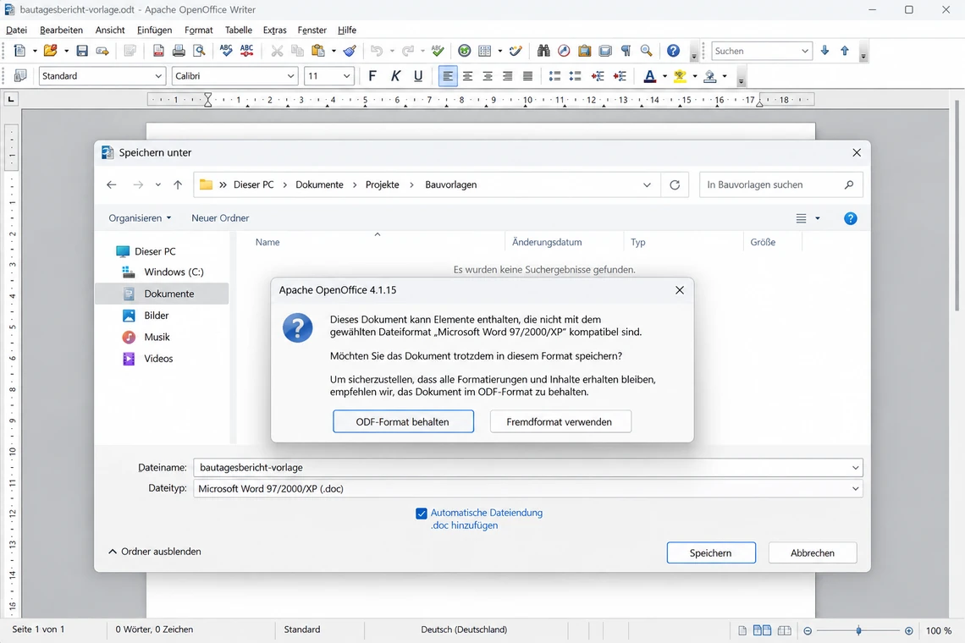
Task: Open the Tabelle menu
Action: pyautogui.click(x=238, y=30)
